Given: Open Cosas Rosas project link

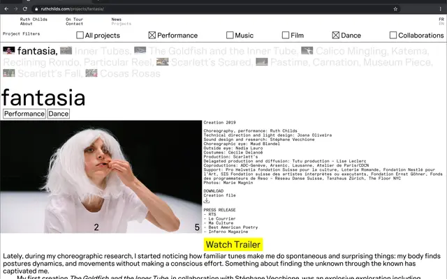Looking at the screenshot, I should [x=130, y=74].
